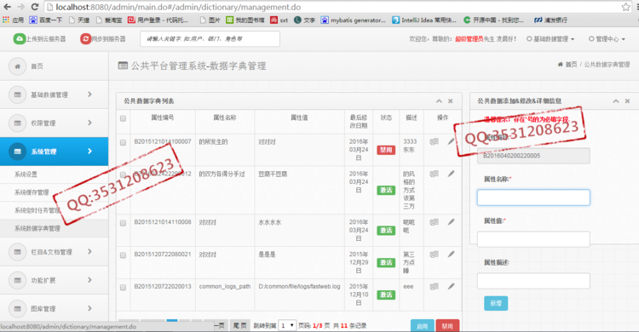Expand the 图库管理 sidebar chevron
639x332 pixels.
[89, 308]
